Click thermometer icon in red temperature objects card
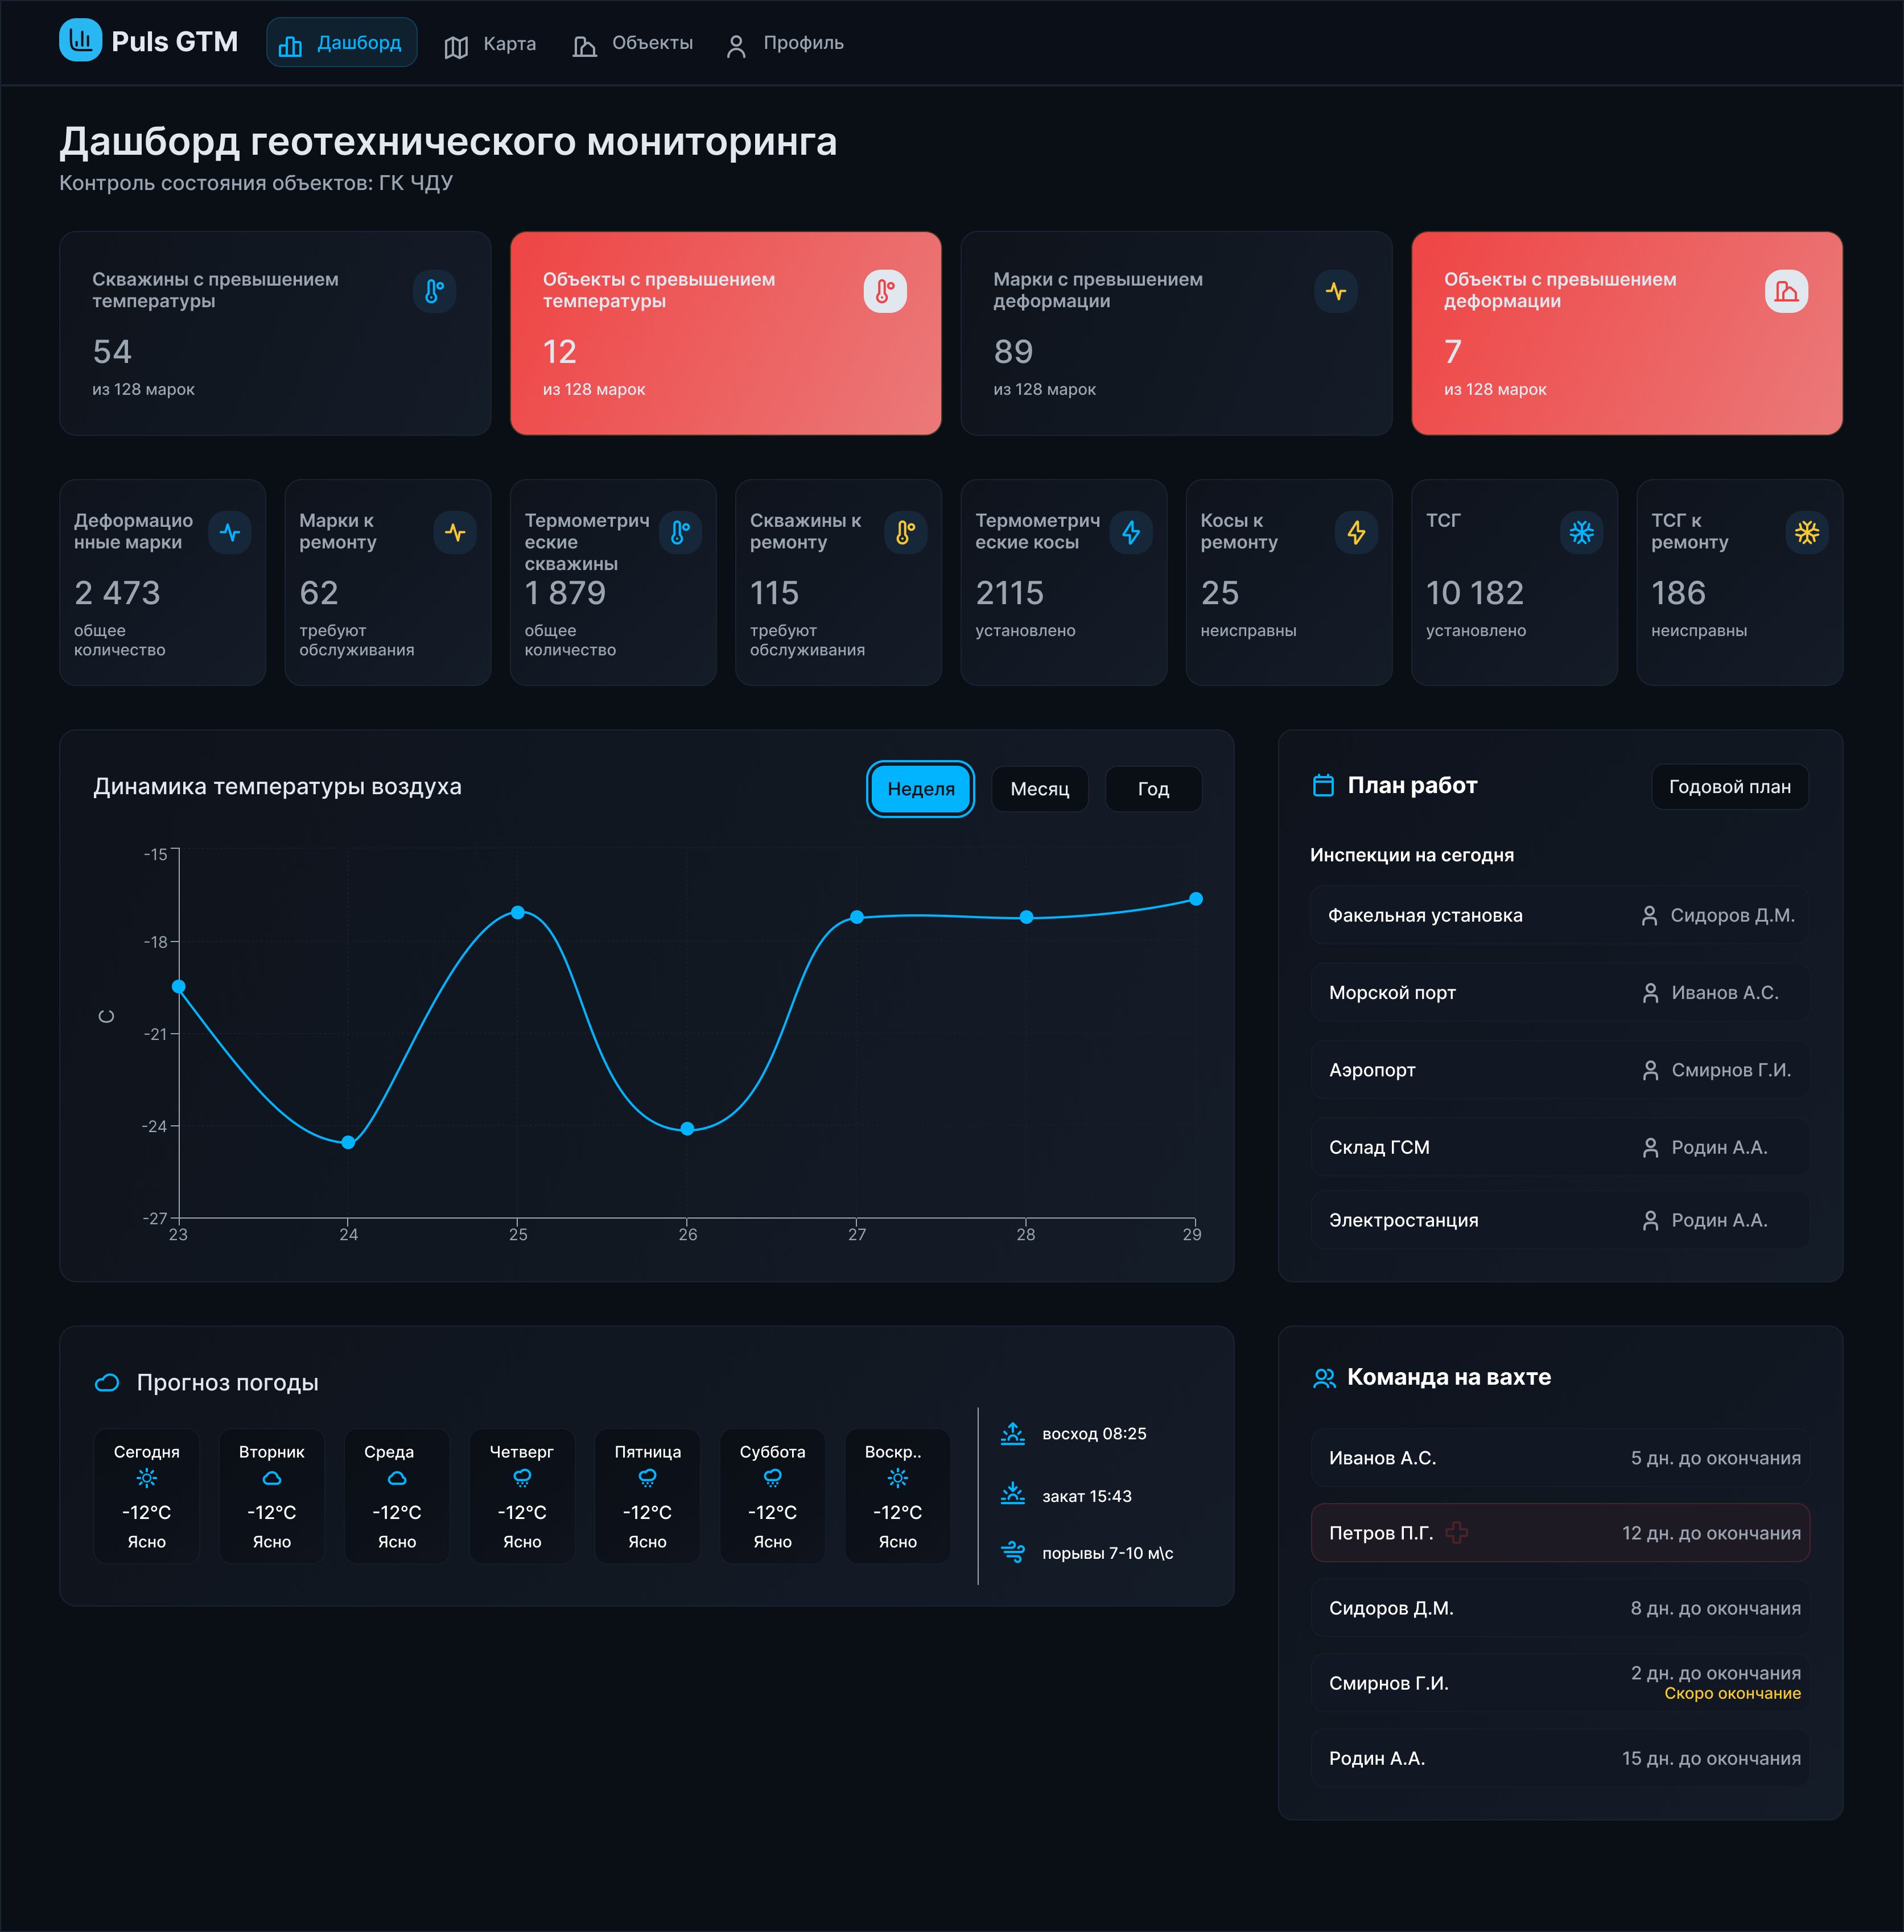 [884, 291]
